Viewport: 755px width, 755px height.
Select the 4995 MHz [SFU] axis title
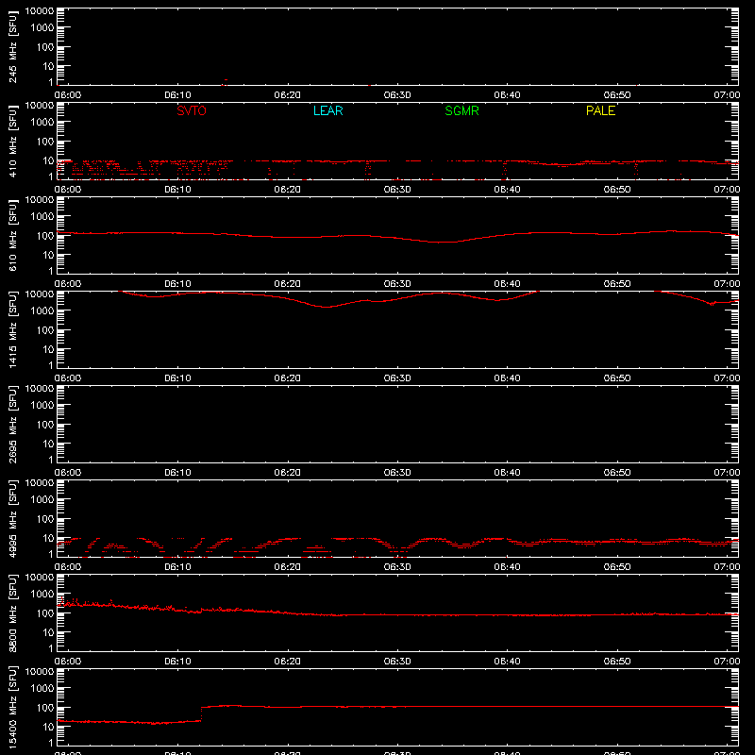point(13,518)
